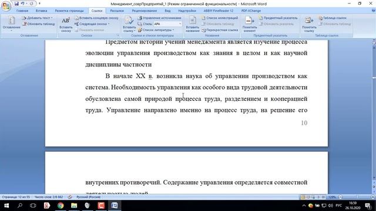The image size is (376, 211).
Task: Open the notification center icon
Action: pyautogui.click(x=368, y=206)
